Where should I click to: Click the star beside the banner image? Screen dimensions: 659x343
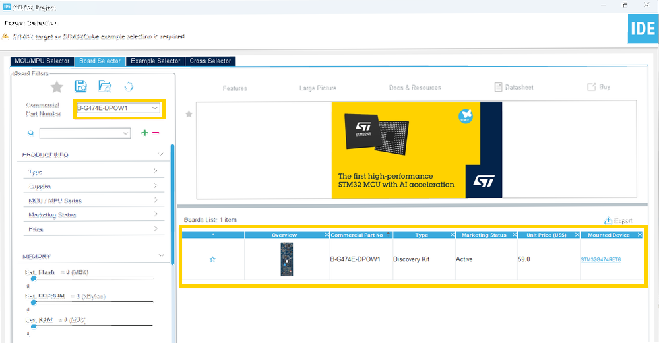[189, 114]
